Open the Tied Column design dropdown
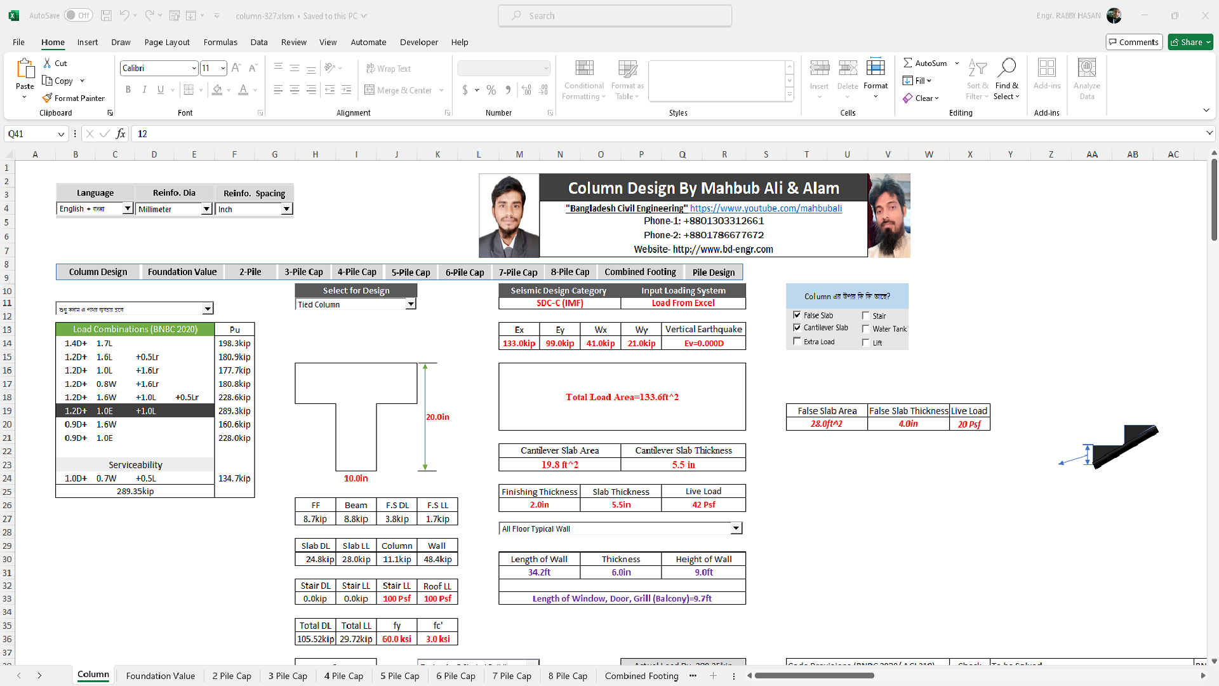This screenshot has width=1219, height=686. coord(411,305)
